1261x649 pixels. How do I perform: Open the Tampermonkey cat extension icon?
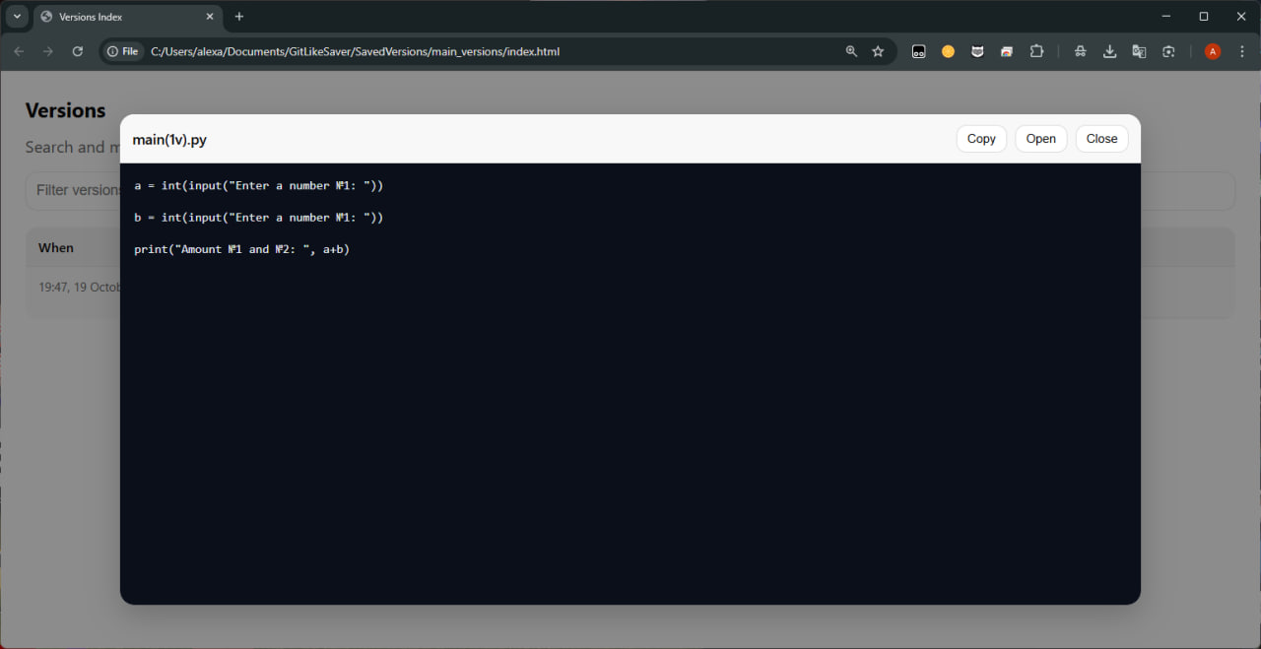[977, 51]
